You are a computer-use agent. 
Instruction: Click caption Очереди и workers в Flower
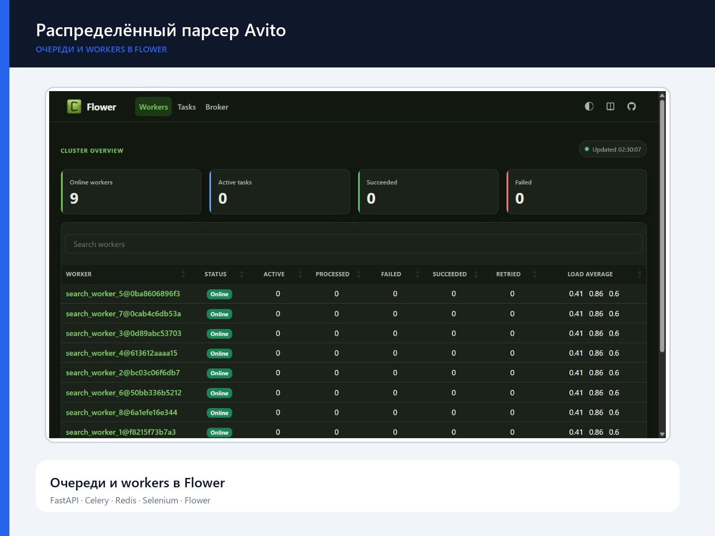pos(137,483)
